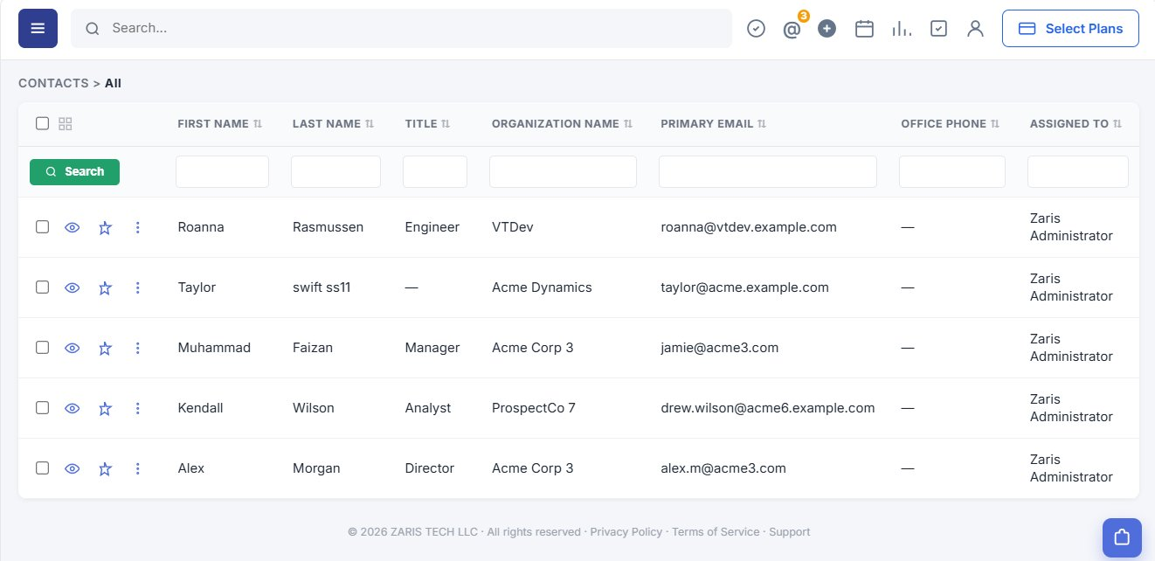Click the Last Name filter field
This screenshot has width=1155, height=561.
(x=335, y=171)
